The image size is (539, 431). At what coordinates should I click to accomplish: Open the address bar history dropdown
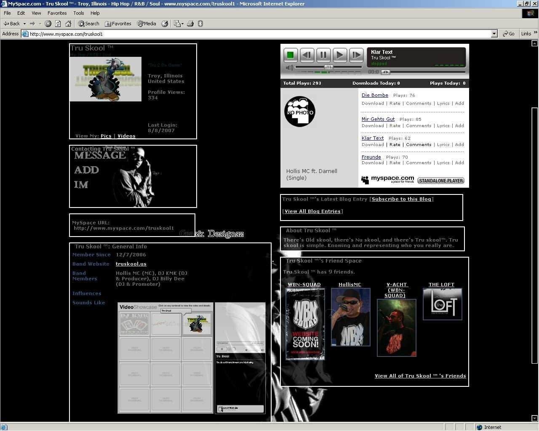(x=494, y=34)
